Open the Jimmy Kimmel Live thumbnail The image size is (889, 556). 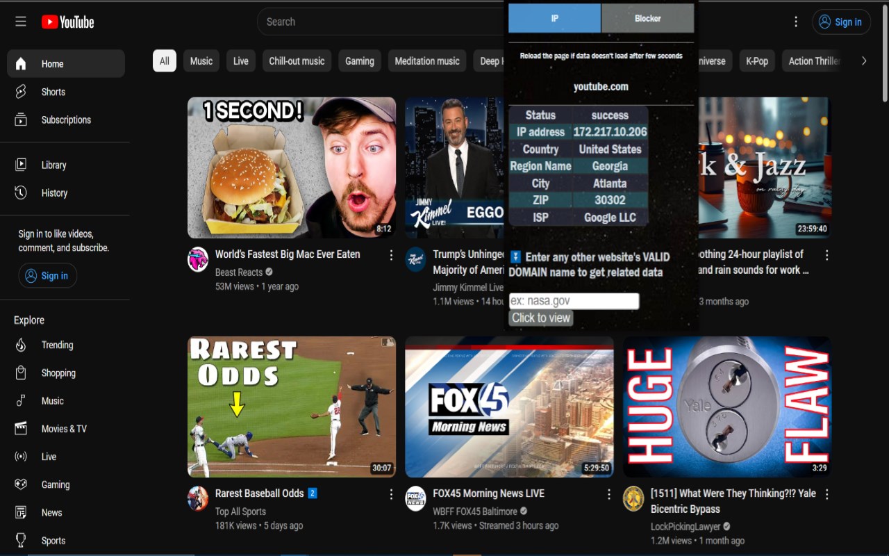tap(455, 167)
